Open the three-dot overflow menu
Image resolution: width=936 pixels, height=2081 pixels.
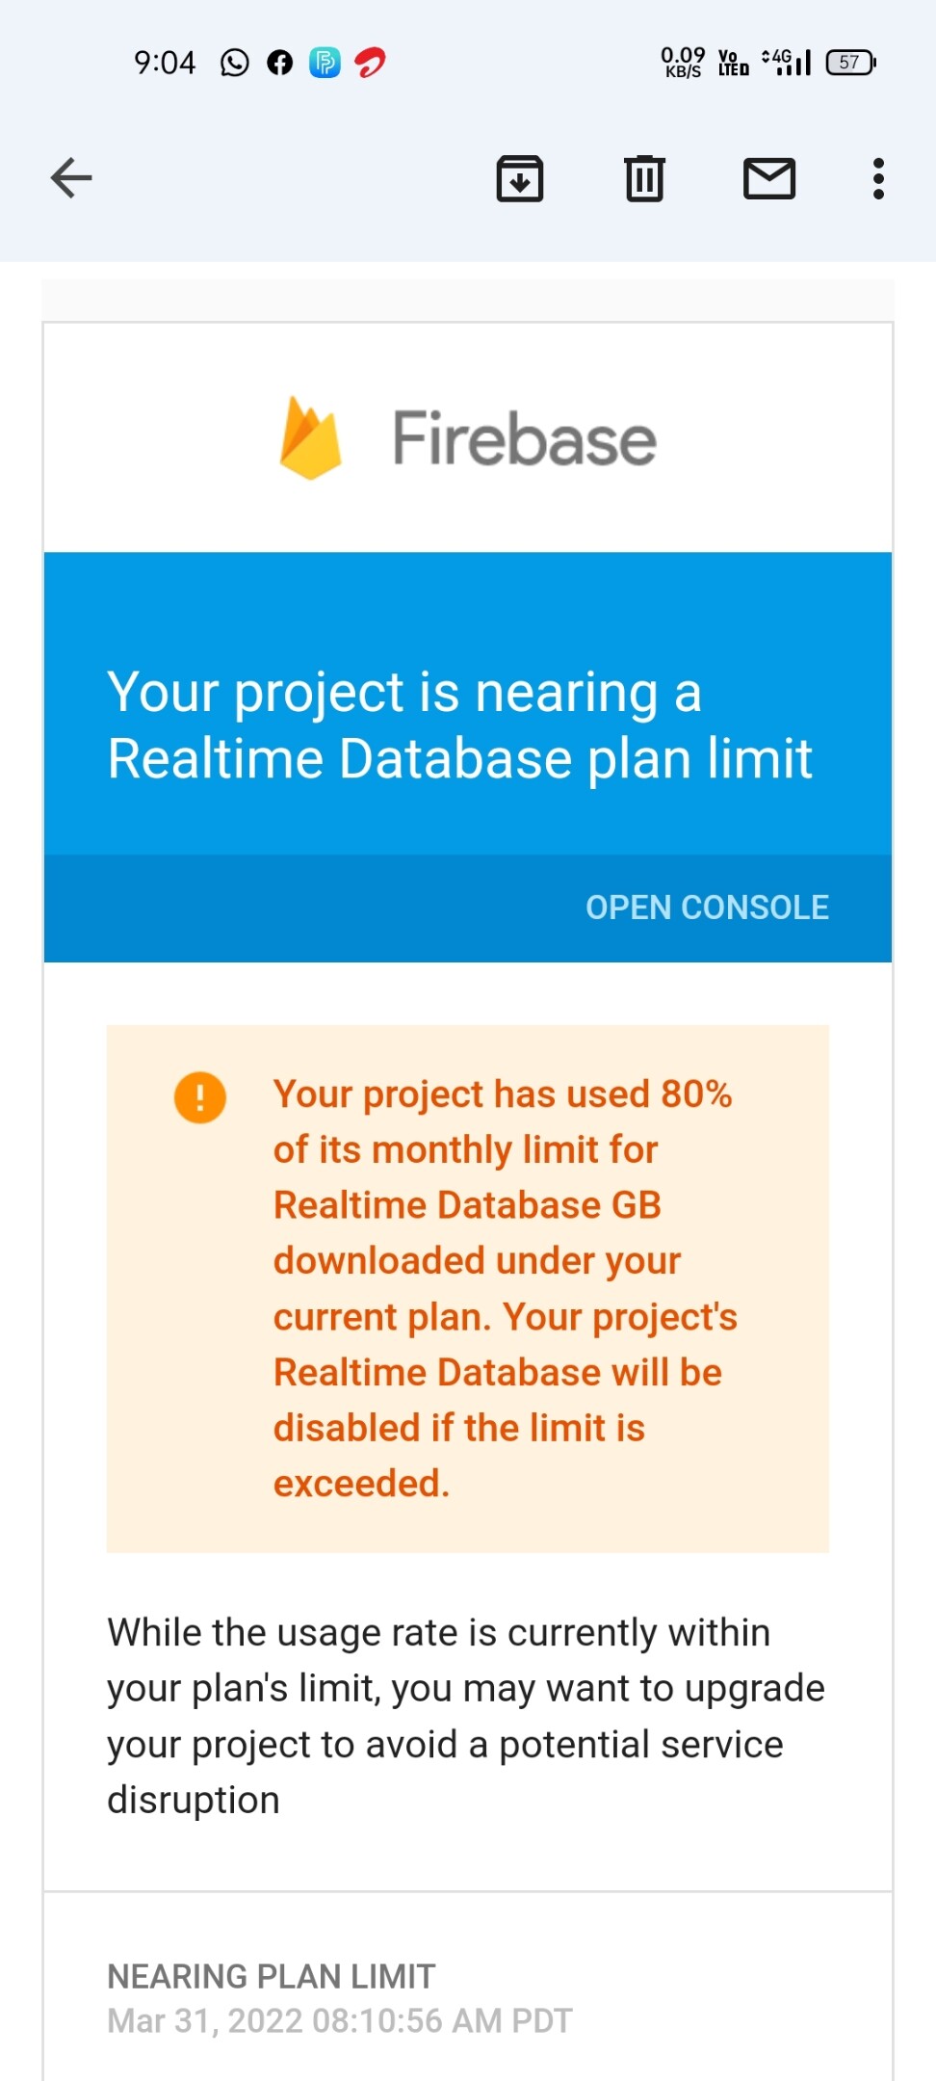878,178
